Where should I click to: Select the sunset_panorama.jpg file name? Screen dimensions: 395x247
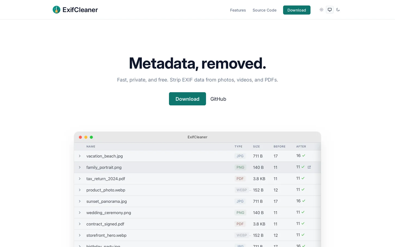pyautogui.click(x=106, y=201)
